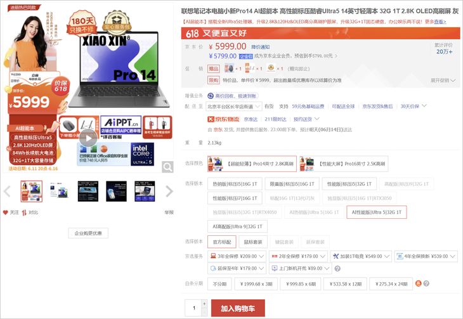Click the 京准达 delivery option
Screen dimensions: 463x319
coord(251,119)
